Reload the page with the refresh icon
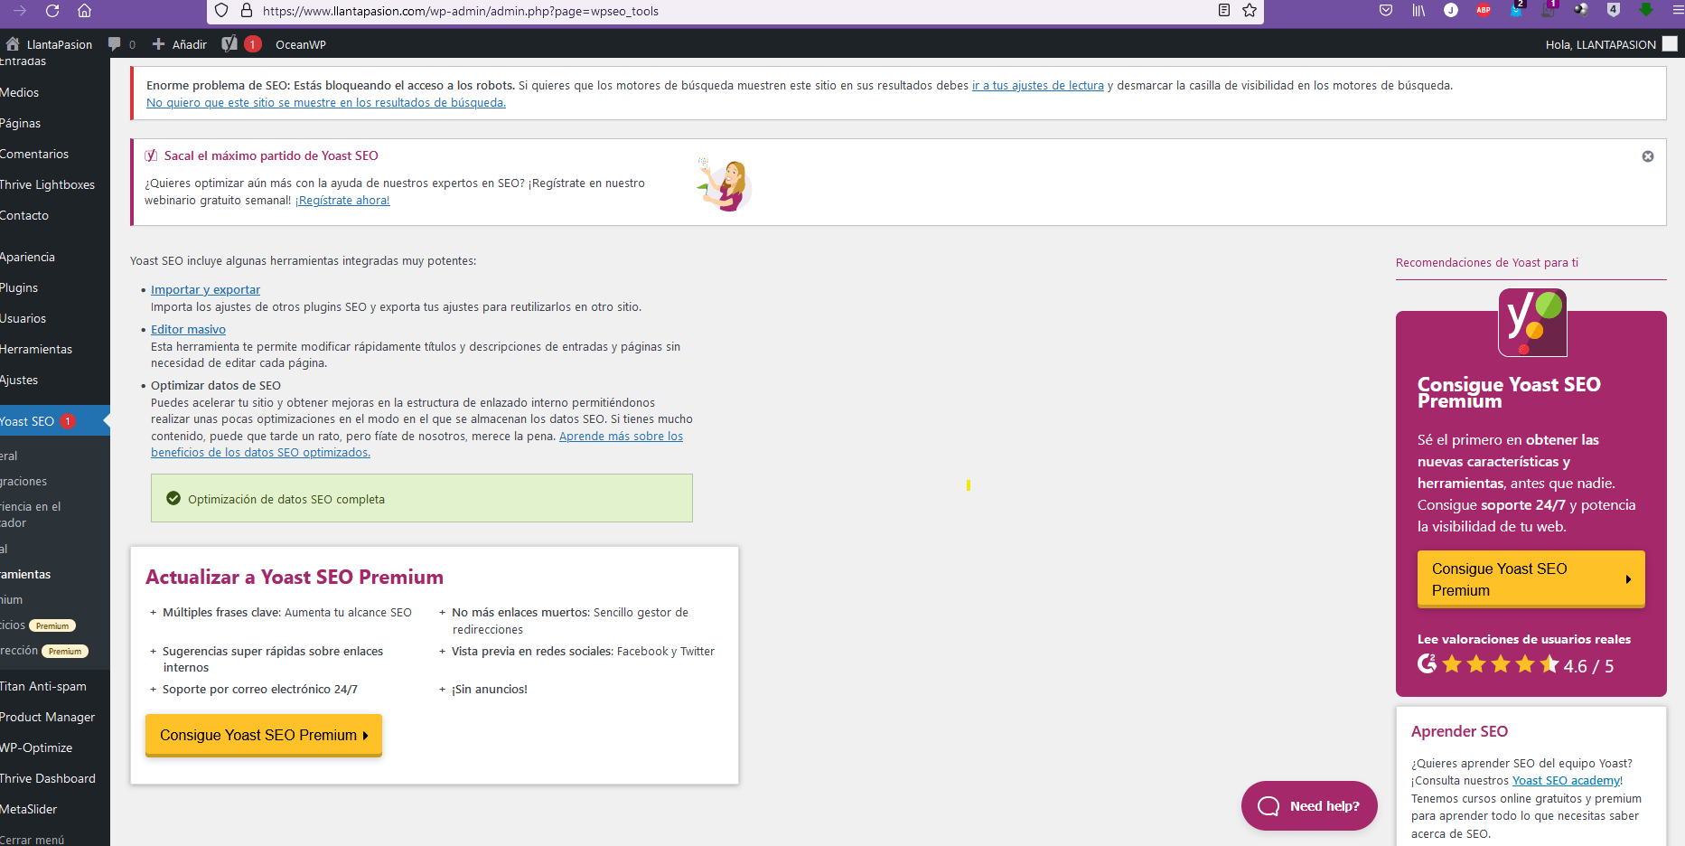This screenshot has width=1685, height=846. click(x=52, y=11)
